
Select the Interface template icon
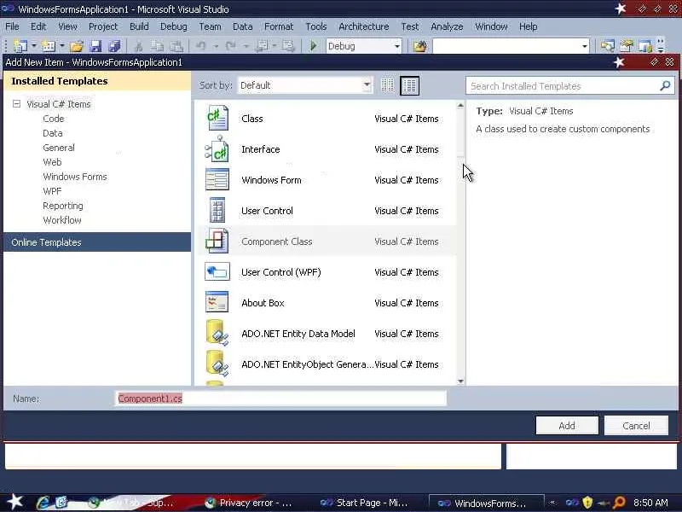coord(217,148)
